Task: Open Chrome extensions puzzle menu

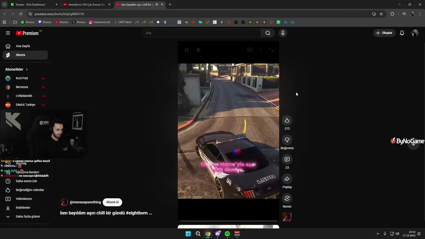Action: (392, 14)
